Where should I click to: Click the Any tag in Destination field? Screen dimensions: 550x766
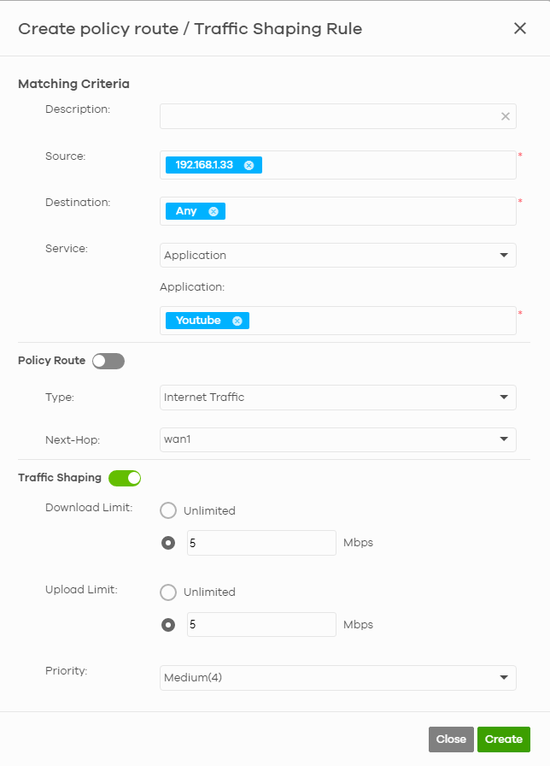tap(190, 211)
